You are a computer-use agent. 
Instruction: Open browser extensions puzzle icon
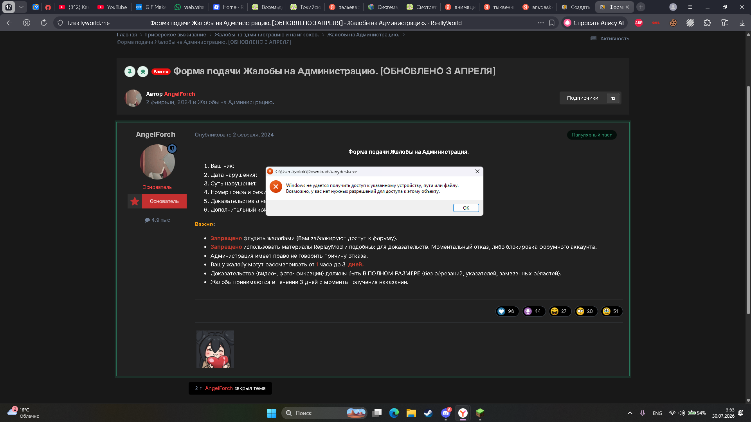click(708, 23)
